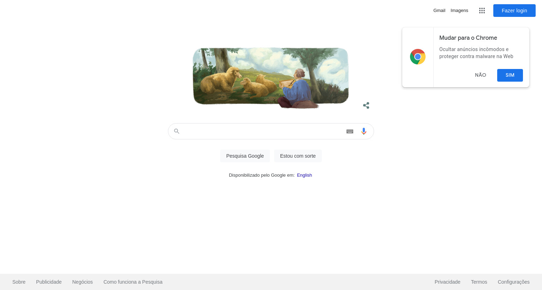Start voice search with the microphone icon
This screenshot has height=290, width=542.
[x=364, y=131]
